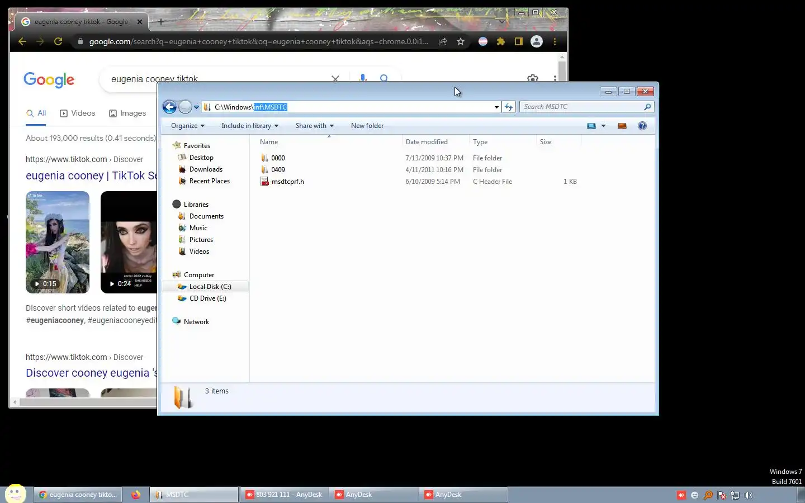Screen dimensions: 805x503
Task: Select Computer in the navigation pane
Action: [193, 275]
